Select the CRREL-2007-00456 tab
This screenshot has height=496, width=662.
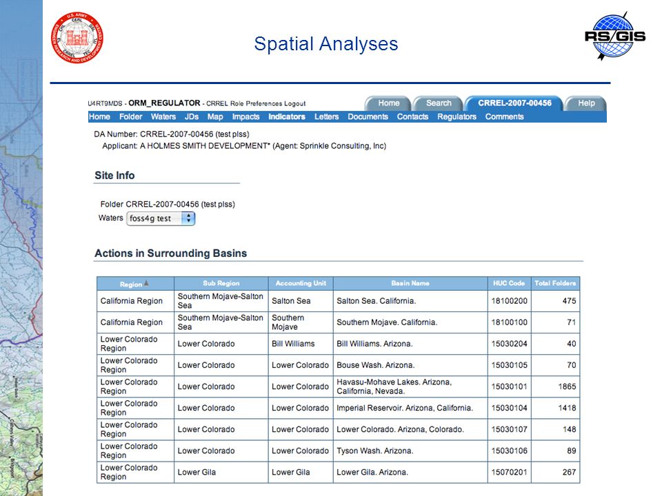point(514,103)
